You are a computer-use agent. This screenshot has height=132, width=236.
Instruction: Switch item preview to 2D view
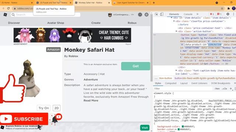coord(56,108)
